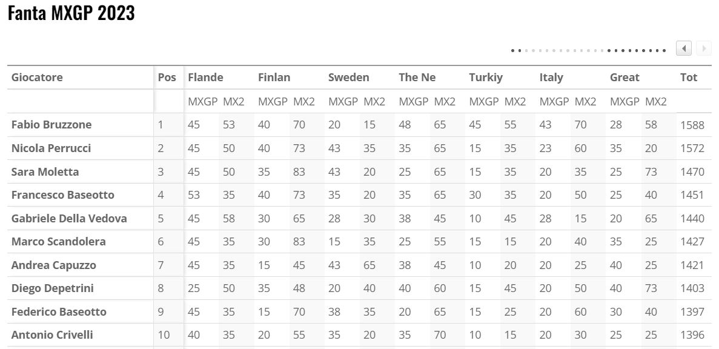
Task: Click the first pagination dot
Action: [x=512, y=50]
